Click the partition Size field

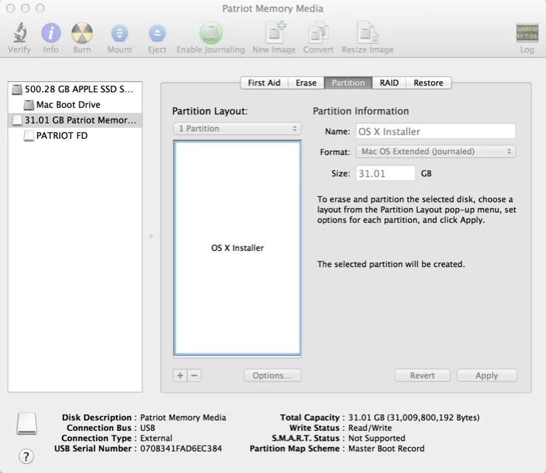(x=385, y=173)
